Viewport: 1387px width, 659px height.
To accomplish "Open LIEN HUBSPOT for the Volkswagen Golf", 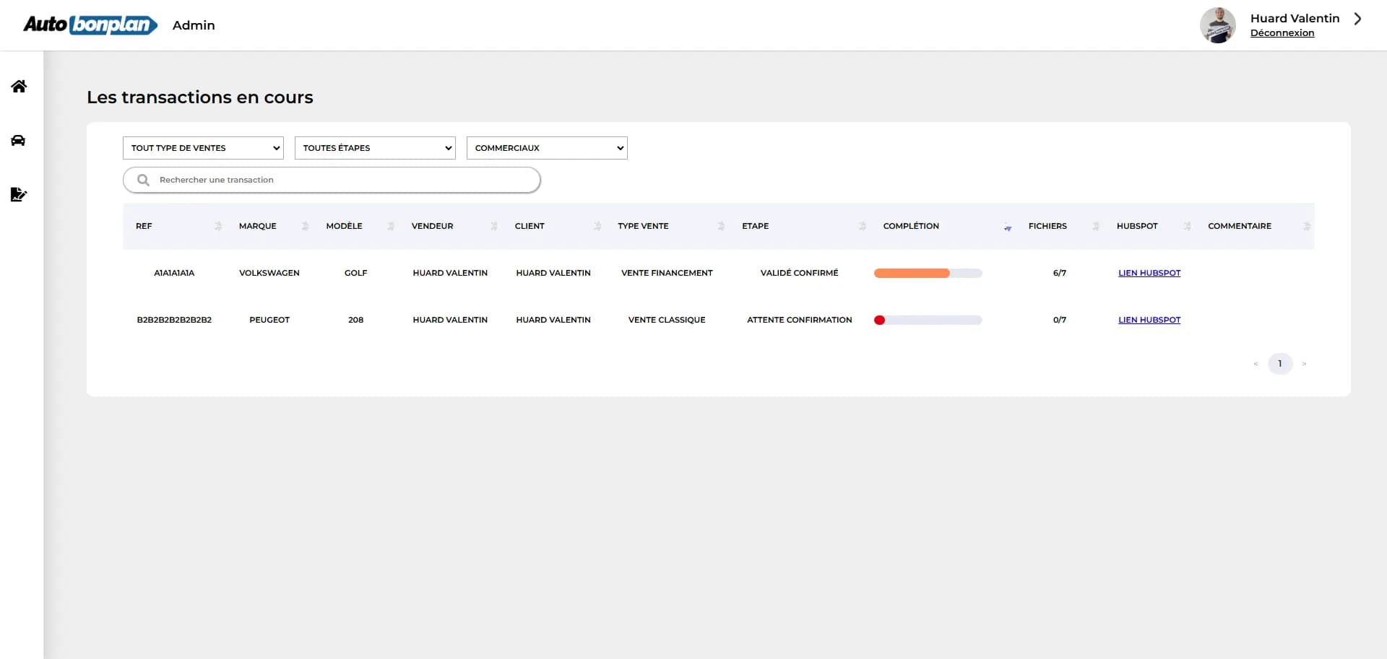I will 1149,273.
